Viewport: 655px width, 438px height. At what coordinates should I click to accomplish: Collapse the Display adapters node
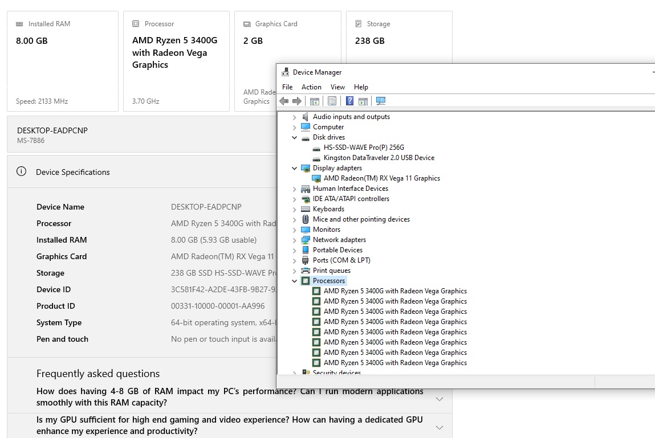[295, 168]
